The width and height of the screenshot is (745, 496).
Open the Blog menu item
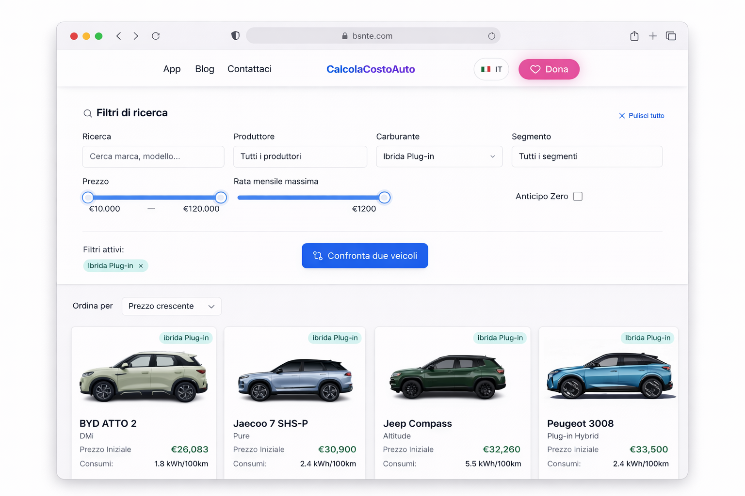tap(204, 69)
